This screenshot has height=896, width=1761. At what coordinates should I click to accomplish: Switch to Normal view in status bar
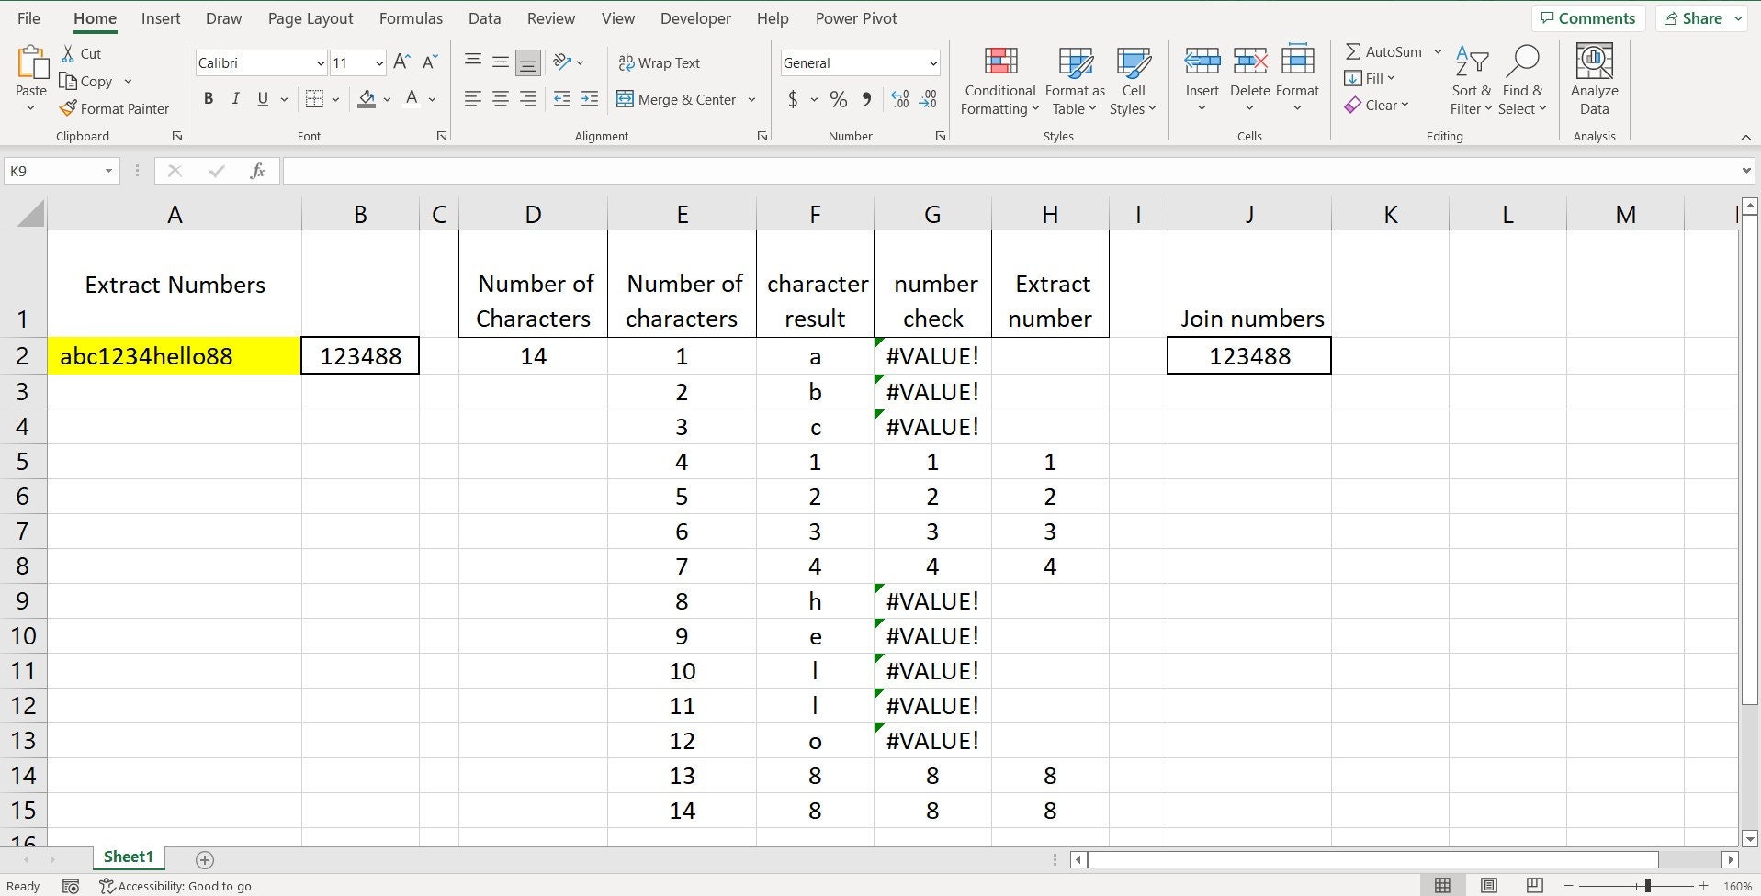pos(1443,886)
